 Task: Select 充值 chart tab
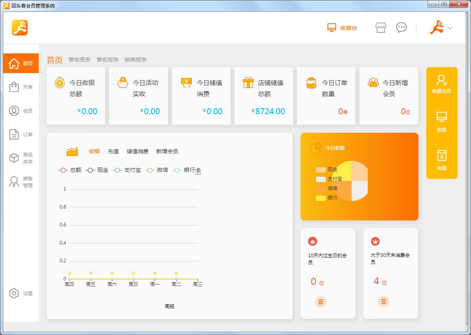click(113, 151)
